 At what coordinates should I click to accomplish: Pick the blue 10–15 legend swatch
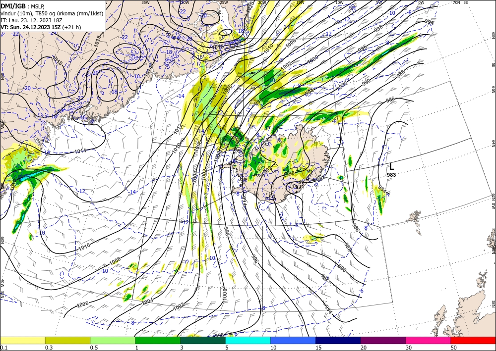pyautogui.click(x=293, y=340)
